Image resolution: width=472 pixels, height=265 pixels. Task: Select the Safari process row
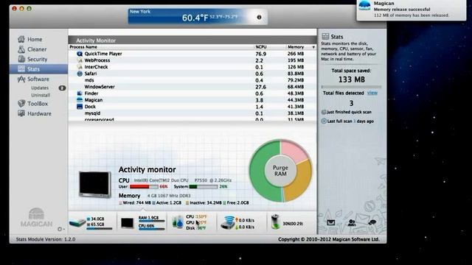pyautogui.click(x=192, y=74)
